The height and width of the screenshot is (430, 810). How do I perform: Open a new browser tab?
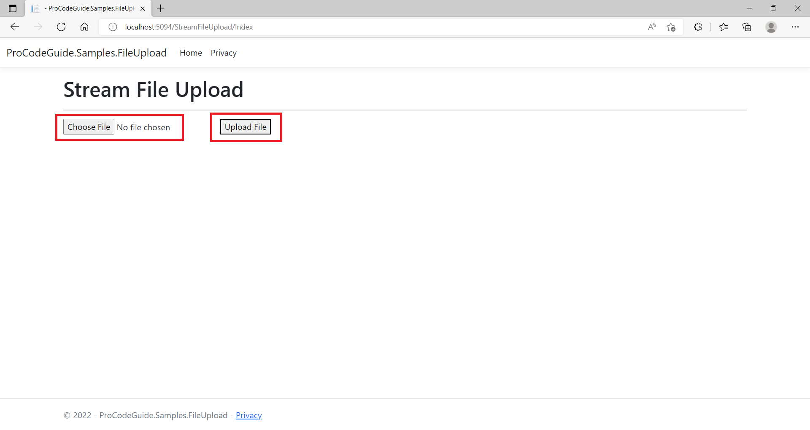click(160, 8)
